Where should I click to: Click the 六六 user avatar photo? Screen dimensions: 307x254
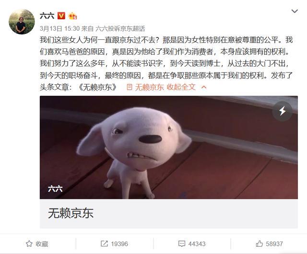[22, 22]
